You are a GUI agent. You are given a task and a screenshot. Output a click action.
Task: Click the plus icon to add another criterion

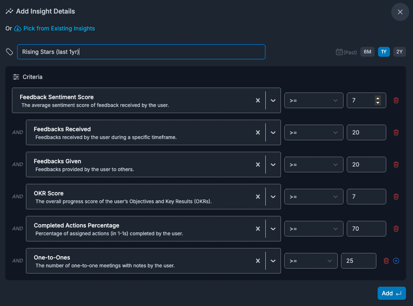(x=396, y=260)
